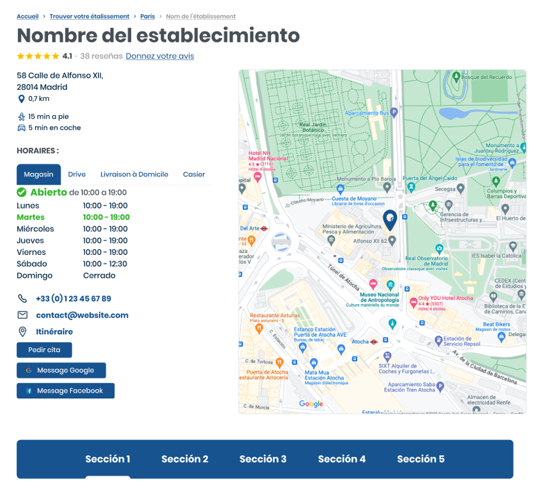Click the Google logo on the map
Image resolution: width=556 pixels, height=490 pixels.
tap(311, 404)
